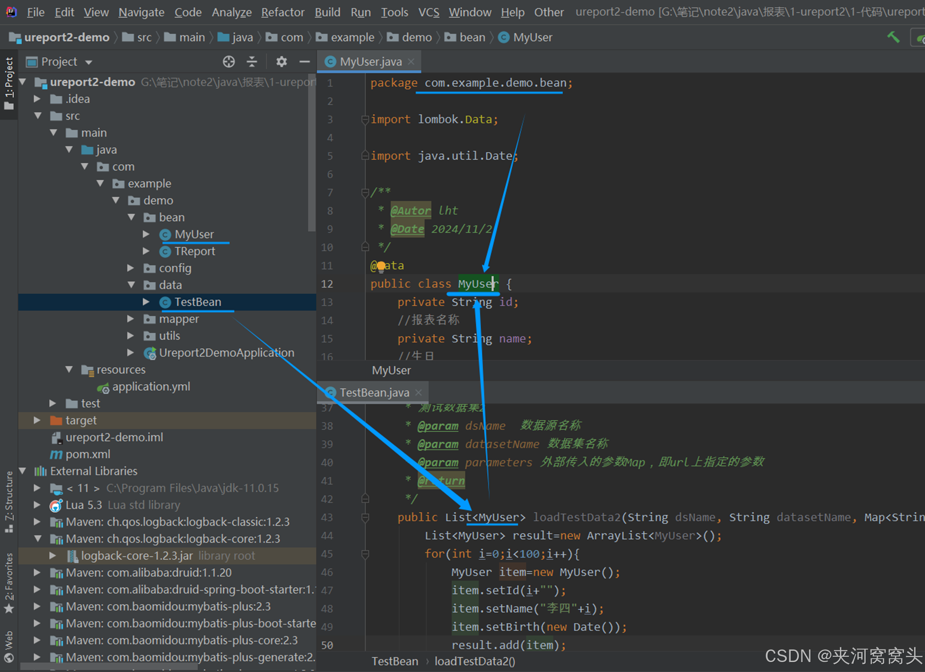Hide the Project panel with the minus icon
The height and width of the screenshot is (672, 925).
[305, 62]
